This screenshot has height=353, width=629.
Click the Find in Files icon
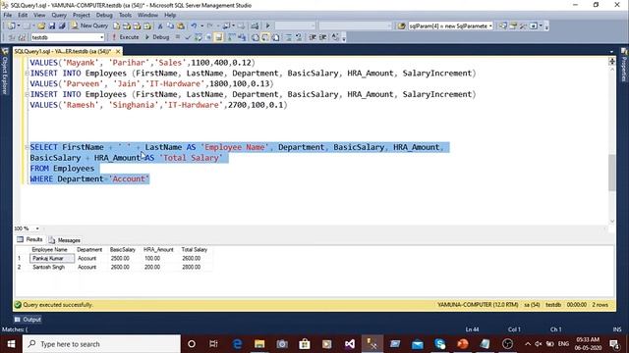(402, 26)
